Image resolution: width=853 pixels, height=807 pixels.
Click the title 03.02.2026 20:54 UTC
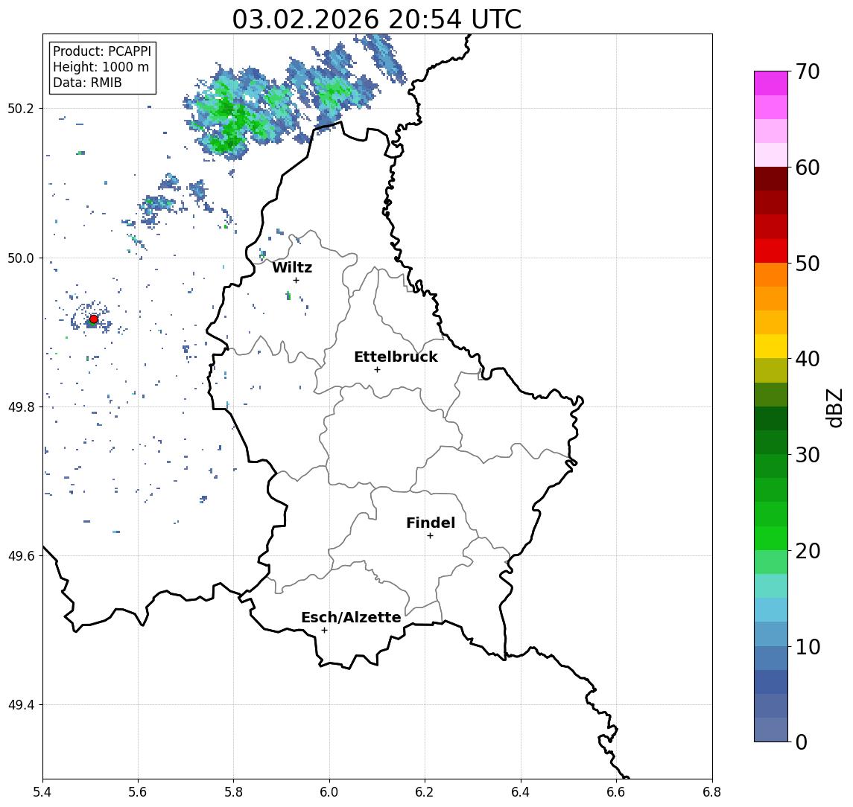click(x=376, y=19)
